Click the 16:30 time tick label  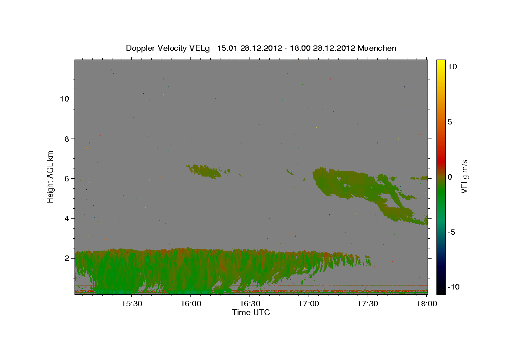[250, 304]
